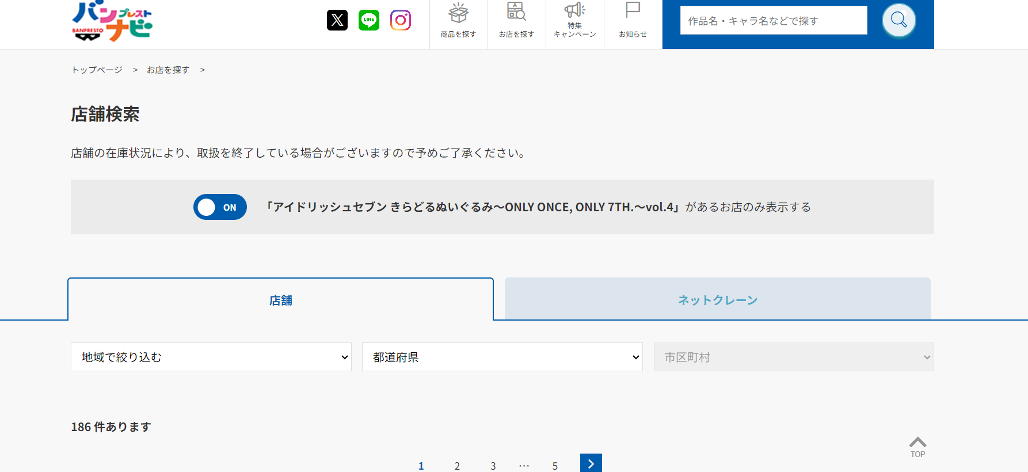The width and height of the screenshot is (1028, 472).
Task: Open the 地域で絞り込む dropdown
Action: tap(211, 357)
